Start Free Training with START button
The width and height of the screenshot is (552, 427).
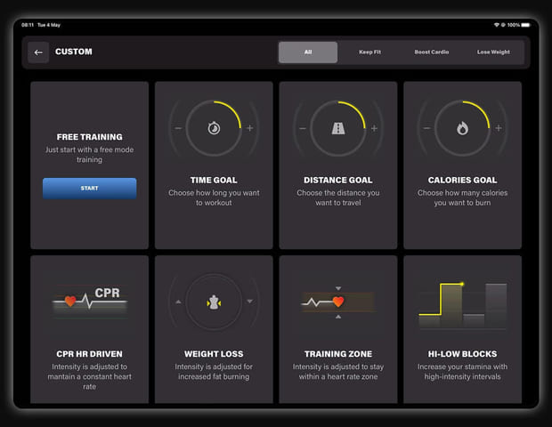[x=89, y=189]
